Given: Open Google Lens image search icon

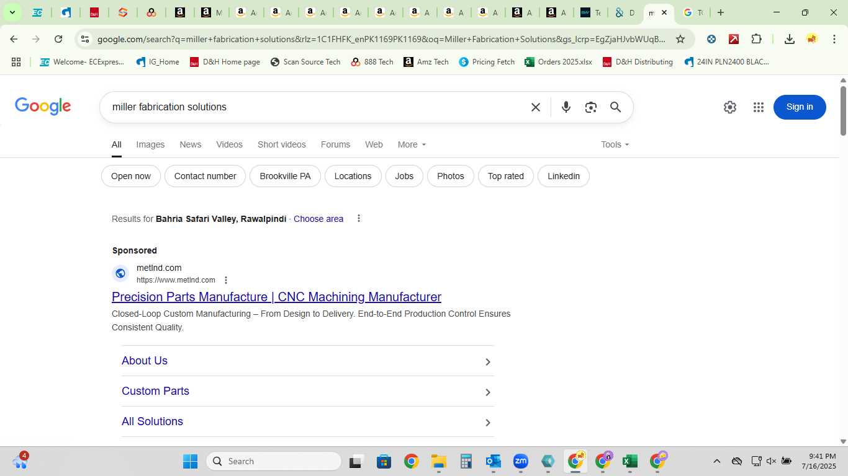Looking at the screenshot, I should (x=591, y=107).
